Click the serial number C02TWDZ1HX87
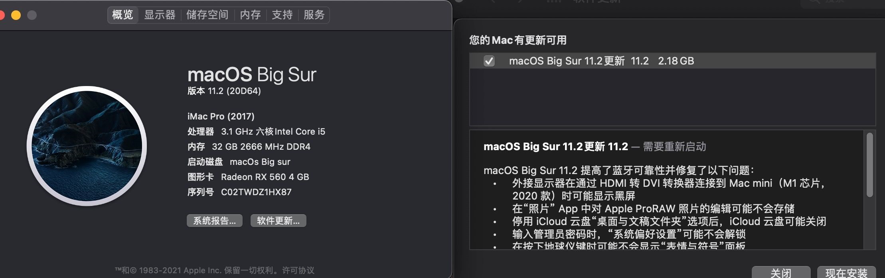Screen dimensions: 885x278 [x=256, y=192]
